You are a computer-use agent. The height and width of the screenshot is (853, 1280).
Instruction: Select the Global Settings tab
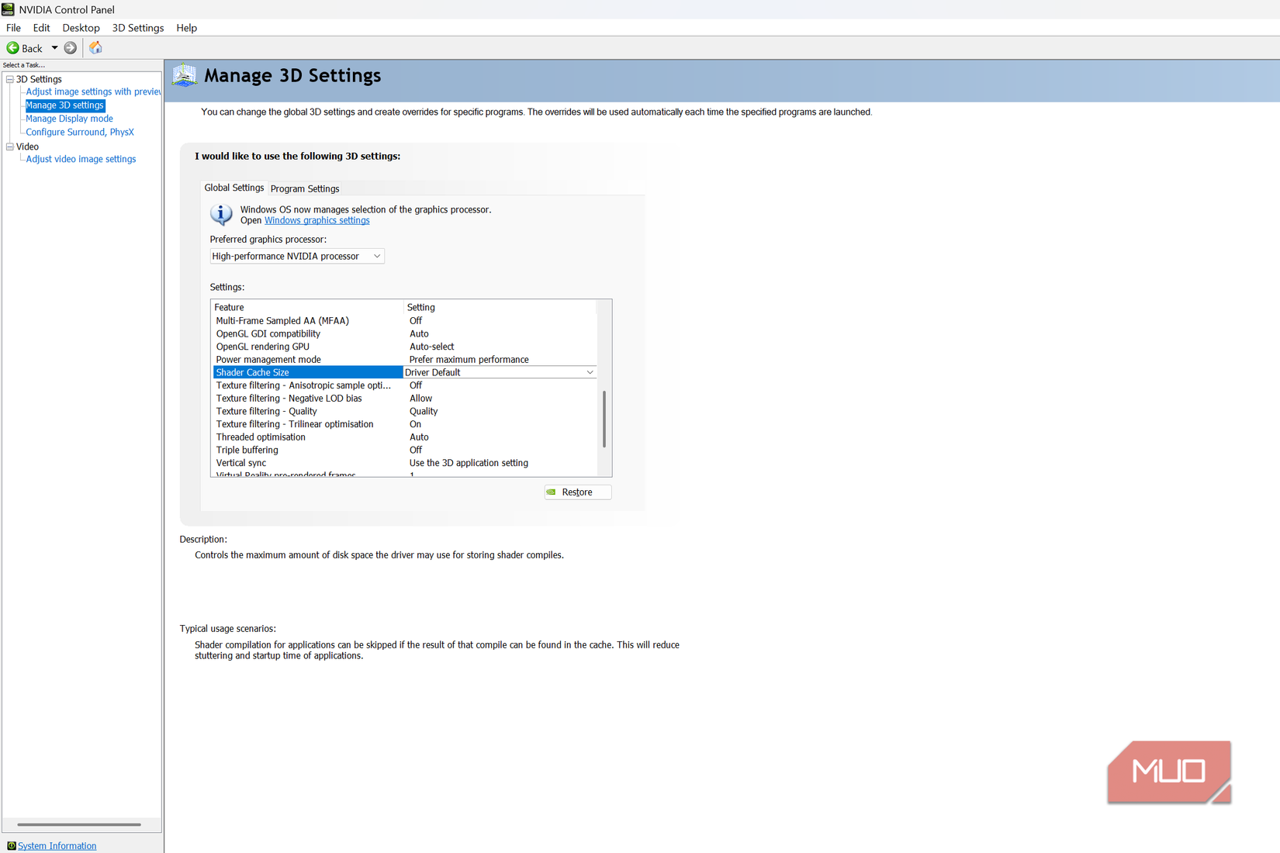(234, 188)
